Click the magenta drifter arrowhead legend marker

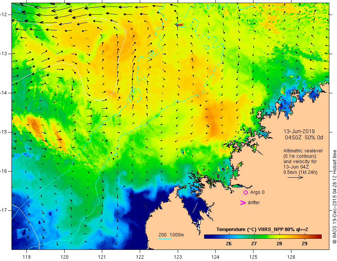click(243, 203)
